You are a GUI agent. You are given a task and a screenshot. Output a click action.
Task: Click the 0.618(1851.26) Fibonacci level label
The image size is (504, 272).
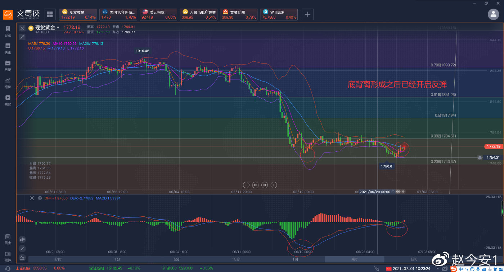coord(443,95)
